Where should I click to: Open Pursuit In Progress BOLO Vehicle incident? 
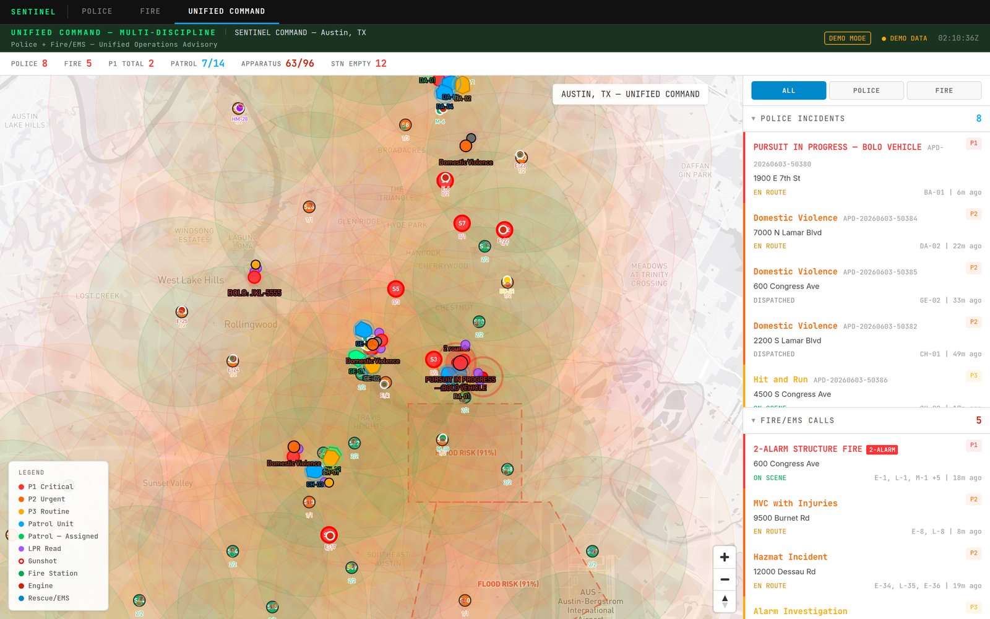pos(867,168)
